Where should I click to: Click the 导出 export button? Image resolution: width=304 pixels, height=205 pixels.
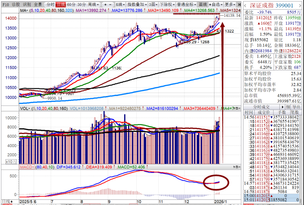pos(296,107)
